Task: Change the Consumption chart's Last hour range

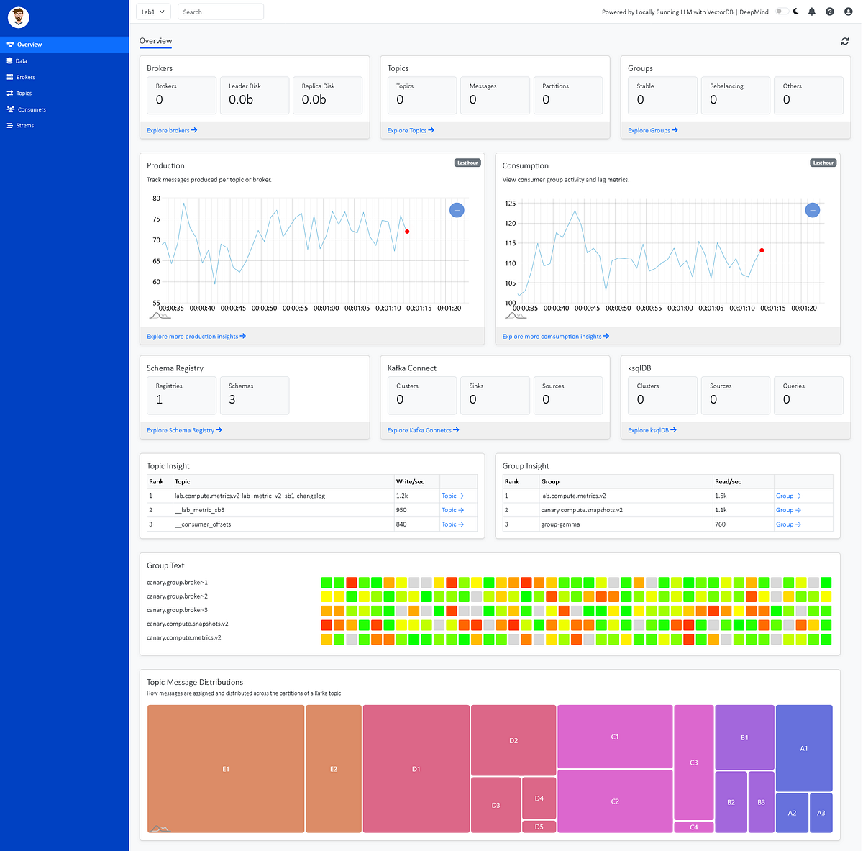Action: pyautogui.click(x=823, y=163)
